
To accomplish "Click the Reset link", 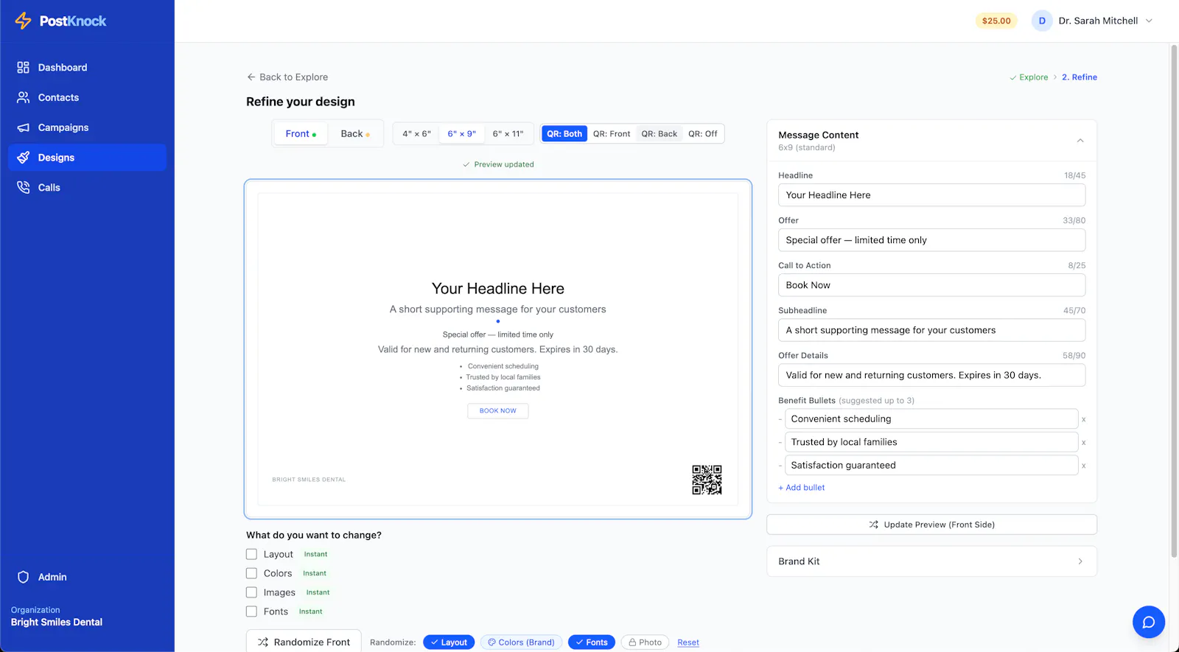I will pyautogui.click(x=688, y=642).
